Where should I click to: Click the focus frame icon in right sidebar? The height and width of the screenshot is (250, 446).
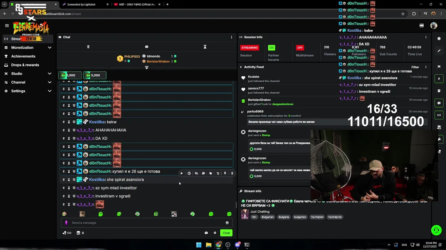click(x=439, y=66)
